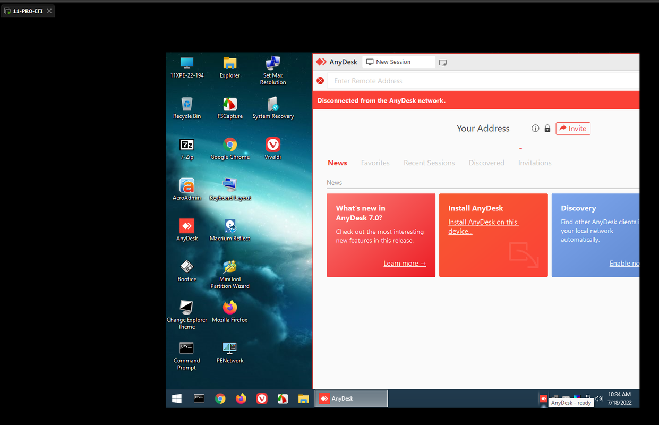Focus the Enter Remote Address field
The width and height of the screenshot is (659, 425).
(483, 81)
